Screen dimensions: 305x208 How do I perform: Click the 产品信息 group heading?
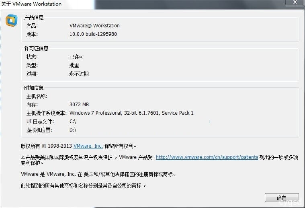pos(34,18)
